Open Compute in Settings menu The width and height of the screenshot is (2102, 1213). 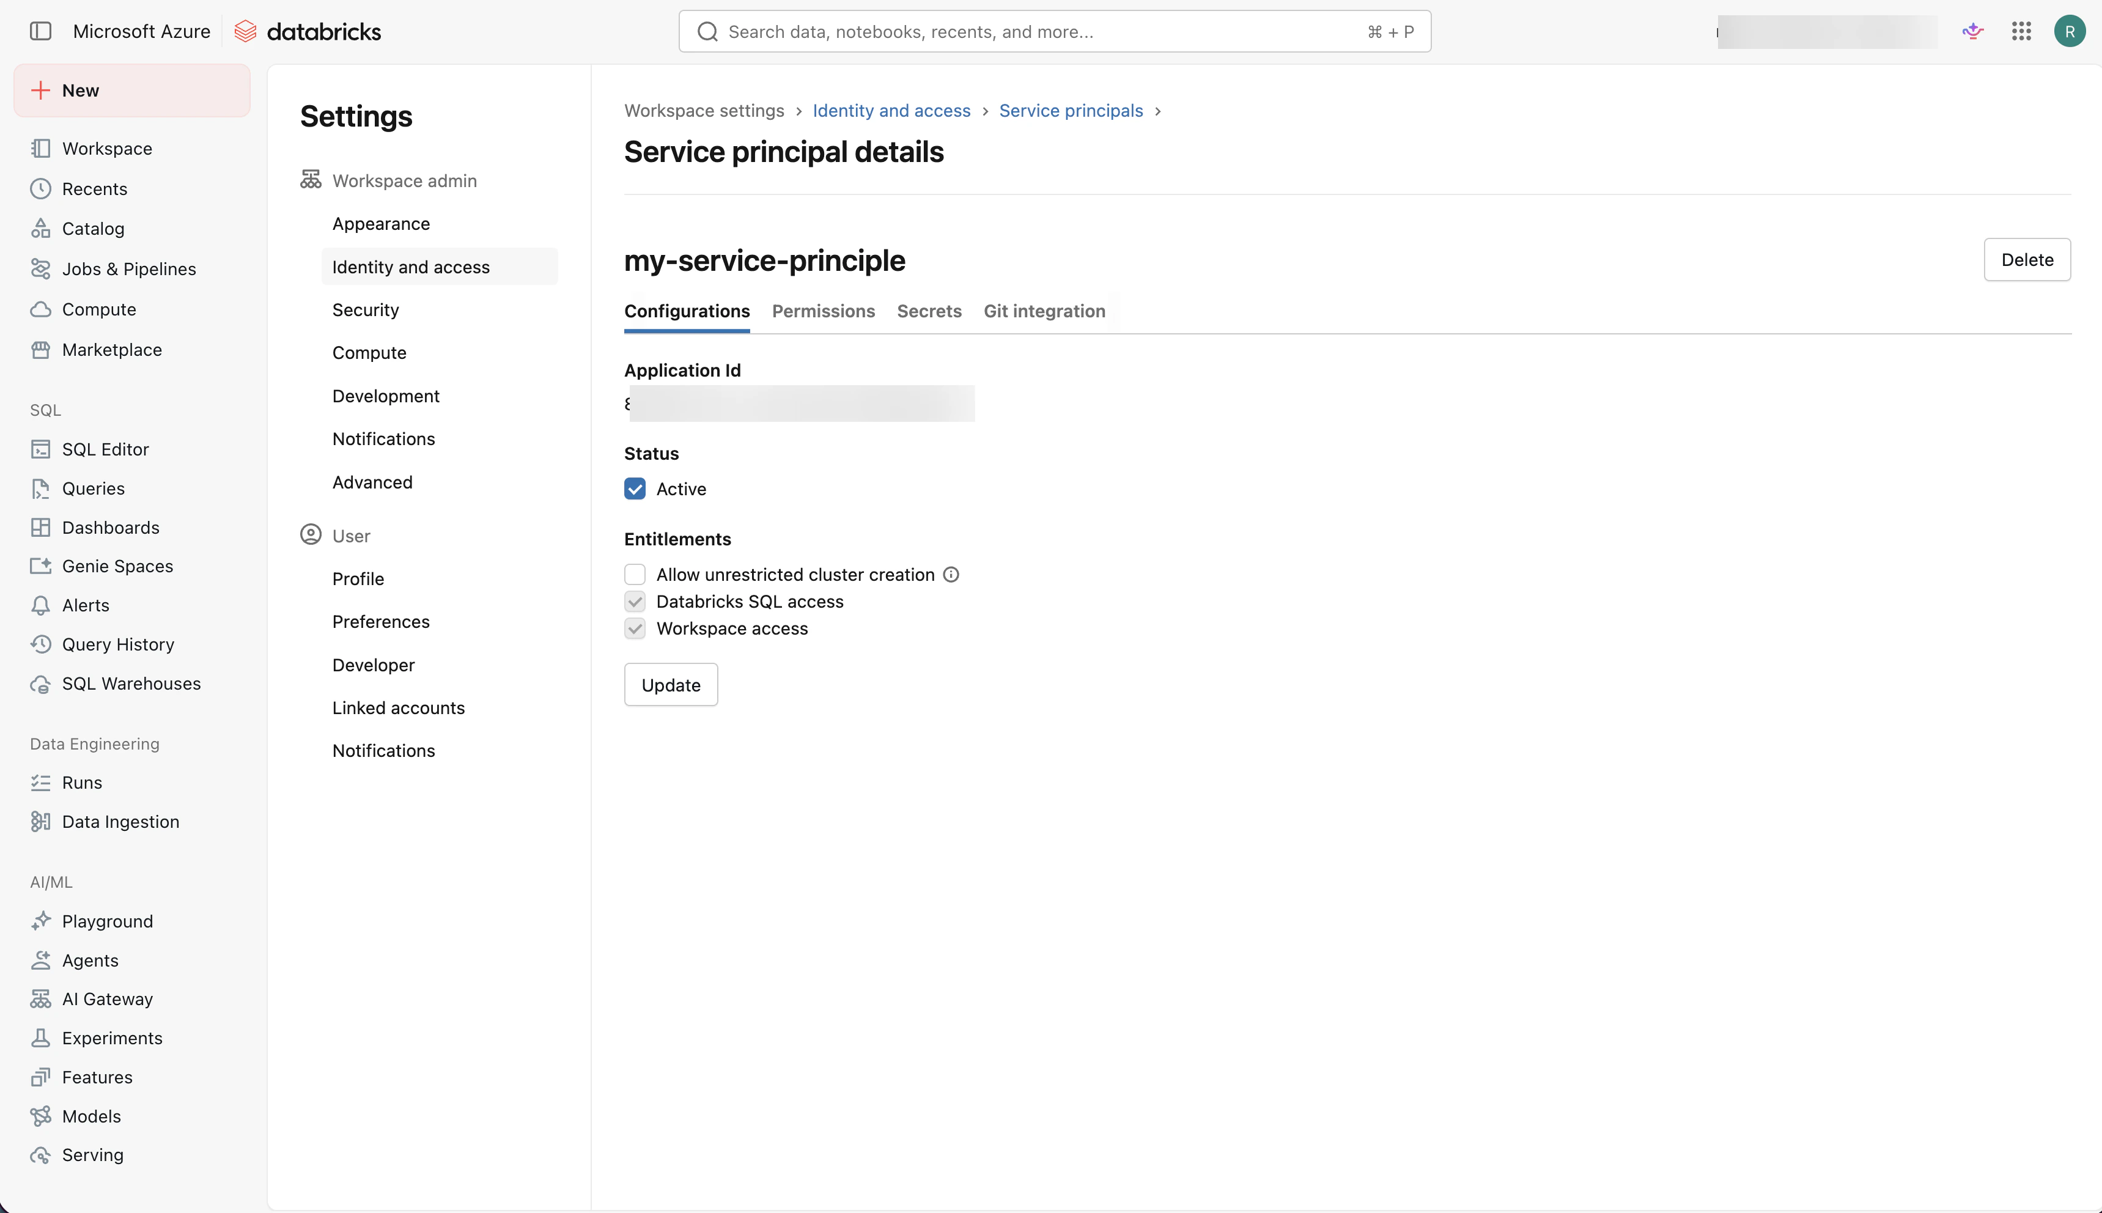point(439,352)
